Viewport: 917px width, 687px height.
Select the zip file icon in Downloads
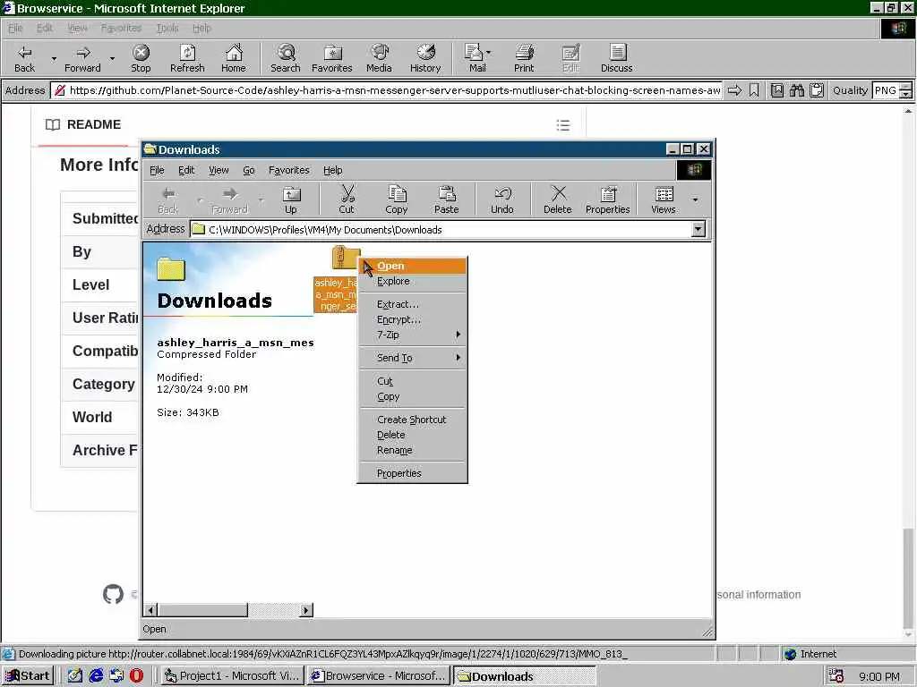(x=347, y=257)
